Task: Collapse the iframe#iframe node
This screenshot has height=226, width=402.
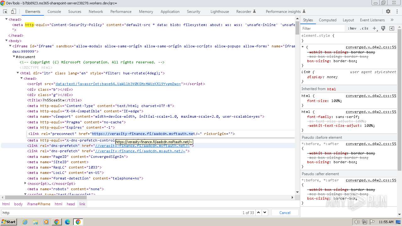Action: (x=10, y=46)
